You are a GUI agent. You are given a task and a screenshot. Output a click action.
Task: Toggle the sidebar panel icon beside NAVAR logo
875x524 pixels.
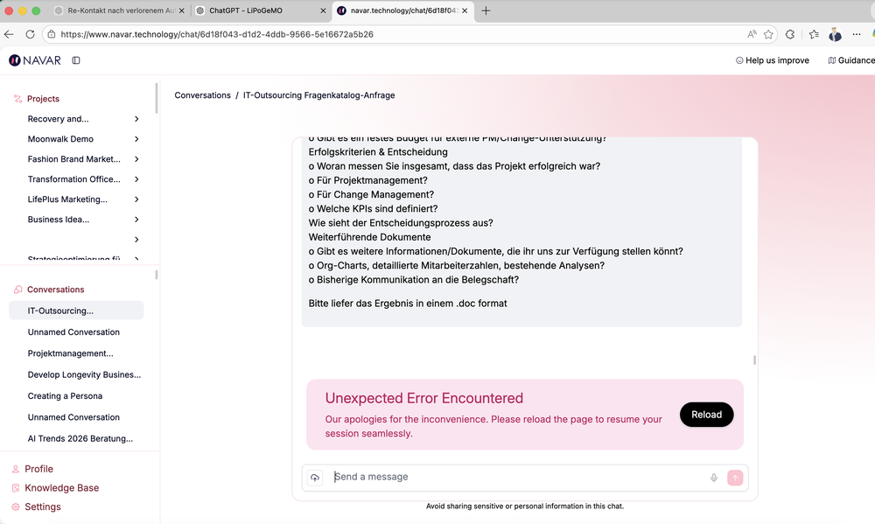76,60
